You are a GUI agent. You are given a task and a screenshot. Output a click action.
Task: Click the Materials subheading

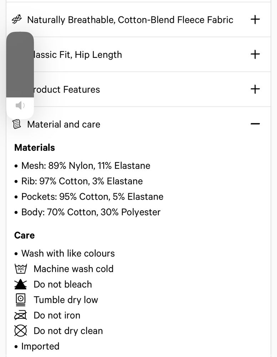pos(35,147)
